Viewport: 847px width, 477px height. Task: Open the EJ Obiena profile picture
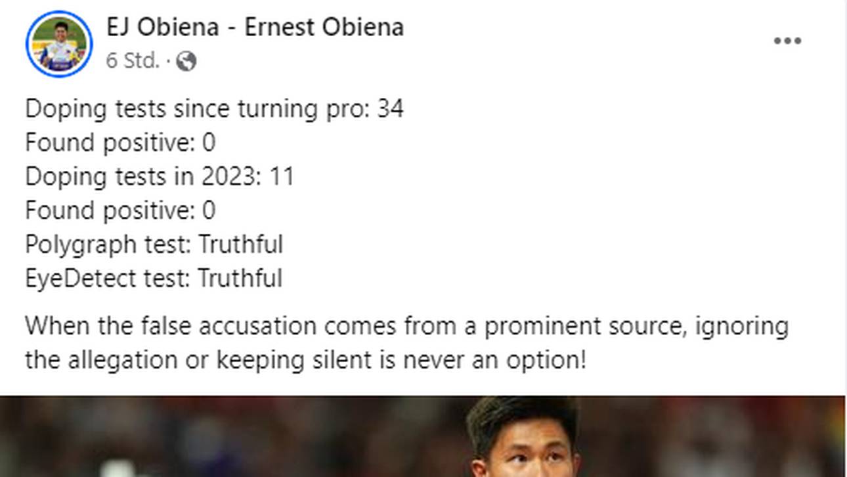tap(59, 44)
